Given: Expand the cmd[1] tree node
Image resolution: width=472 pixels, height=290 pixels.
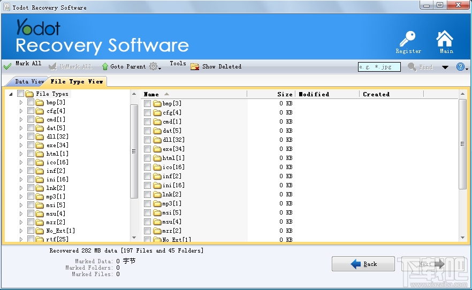Looking at the screenshot, I should (21, 119).
